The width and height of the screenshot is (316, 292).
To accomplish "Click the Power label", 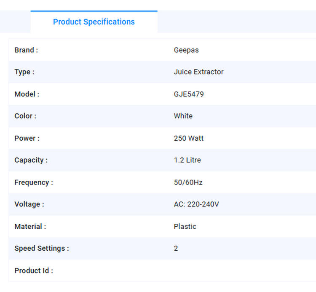I will [x=27, y=138].
